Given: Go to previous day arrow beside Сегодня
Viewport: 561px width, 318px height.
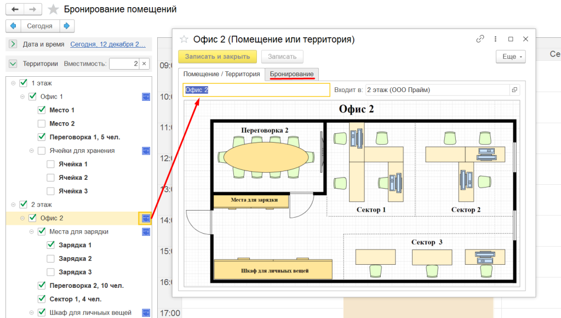Looking at the screenshot, I should point(13,26).
